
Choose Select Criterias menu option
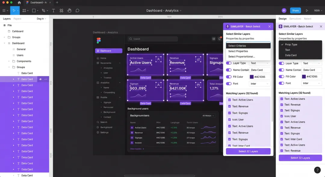pyautogui.click(x=248, y=46)
